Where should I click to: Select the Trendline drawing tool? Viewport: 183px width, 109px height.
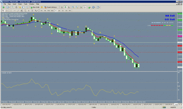pyautogui.click(x=18, y=11)
